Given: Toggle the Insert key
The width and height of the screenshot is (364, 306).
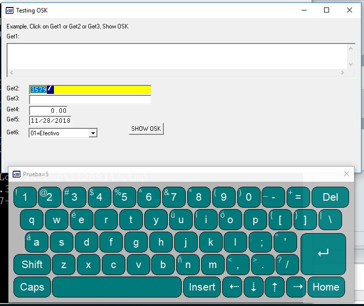Looking at the screenshot, I should (202, 287).
